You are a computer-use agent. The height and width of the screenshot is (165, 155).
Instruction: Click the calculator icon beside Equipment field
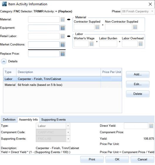(x=63, y=28)
